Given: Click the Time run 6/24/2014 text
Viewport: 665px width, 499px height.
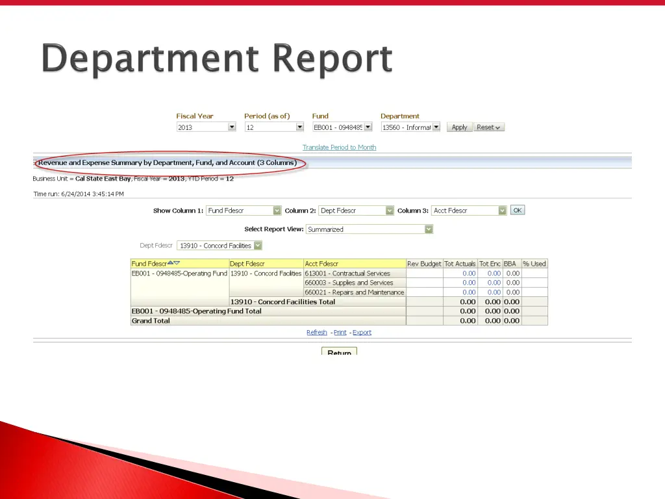Looking at the screenshot, I should click(x=79, y=194).
